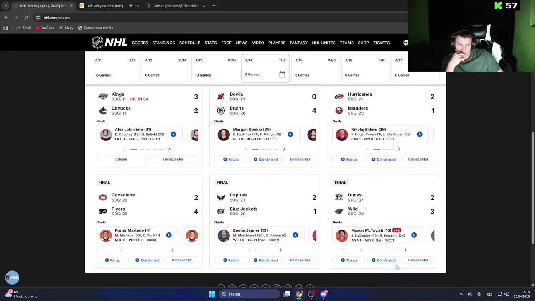
Task: Click Canadiens team logo
Action: click(103, 197)
